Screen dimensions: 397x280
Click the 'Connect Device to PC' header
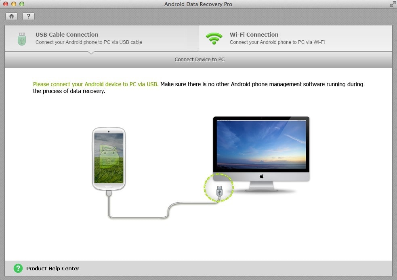(200, 59)
